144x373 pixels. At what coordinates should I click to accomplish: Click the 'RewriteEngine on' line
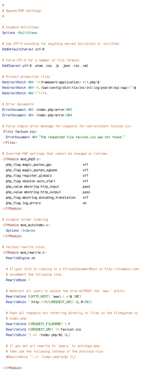coord(21,258)
